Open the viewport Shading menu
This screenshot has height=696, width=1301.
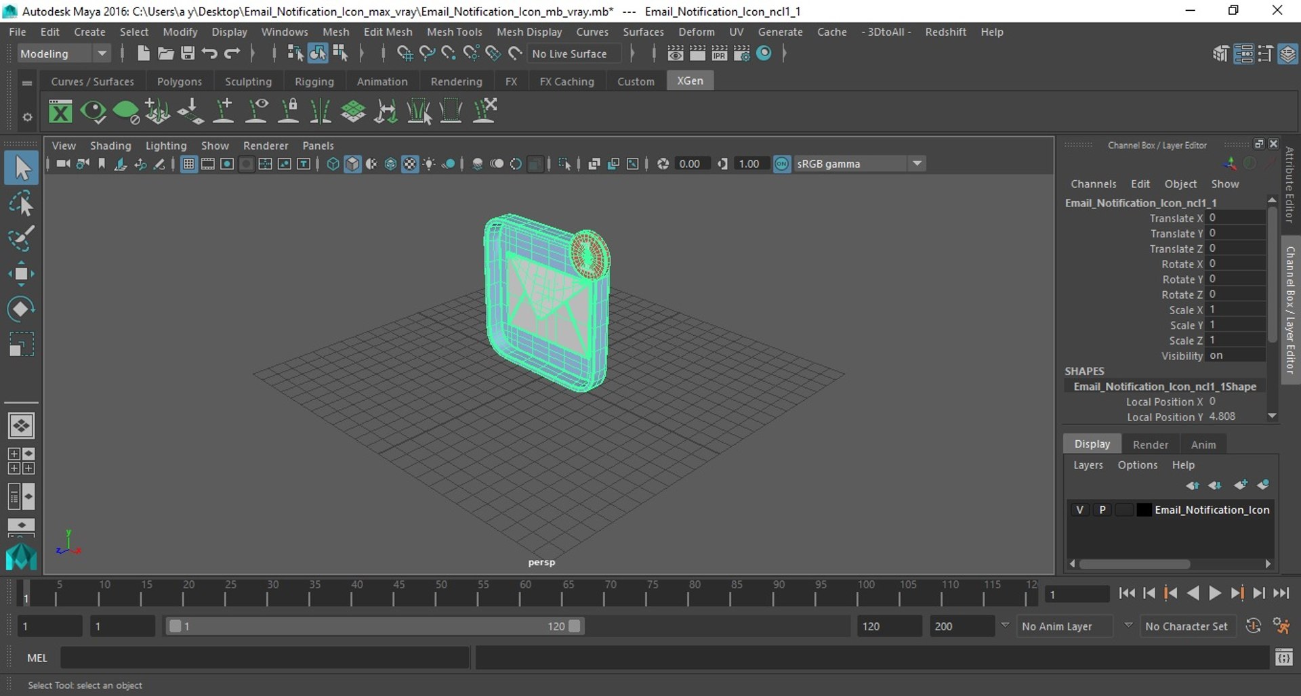(110, 146)
